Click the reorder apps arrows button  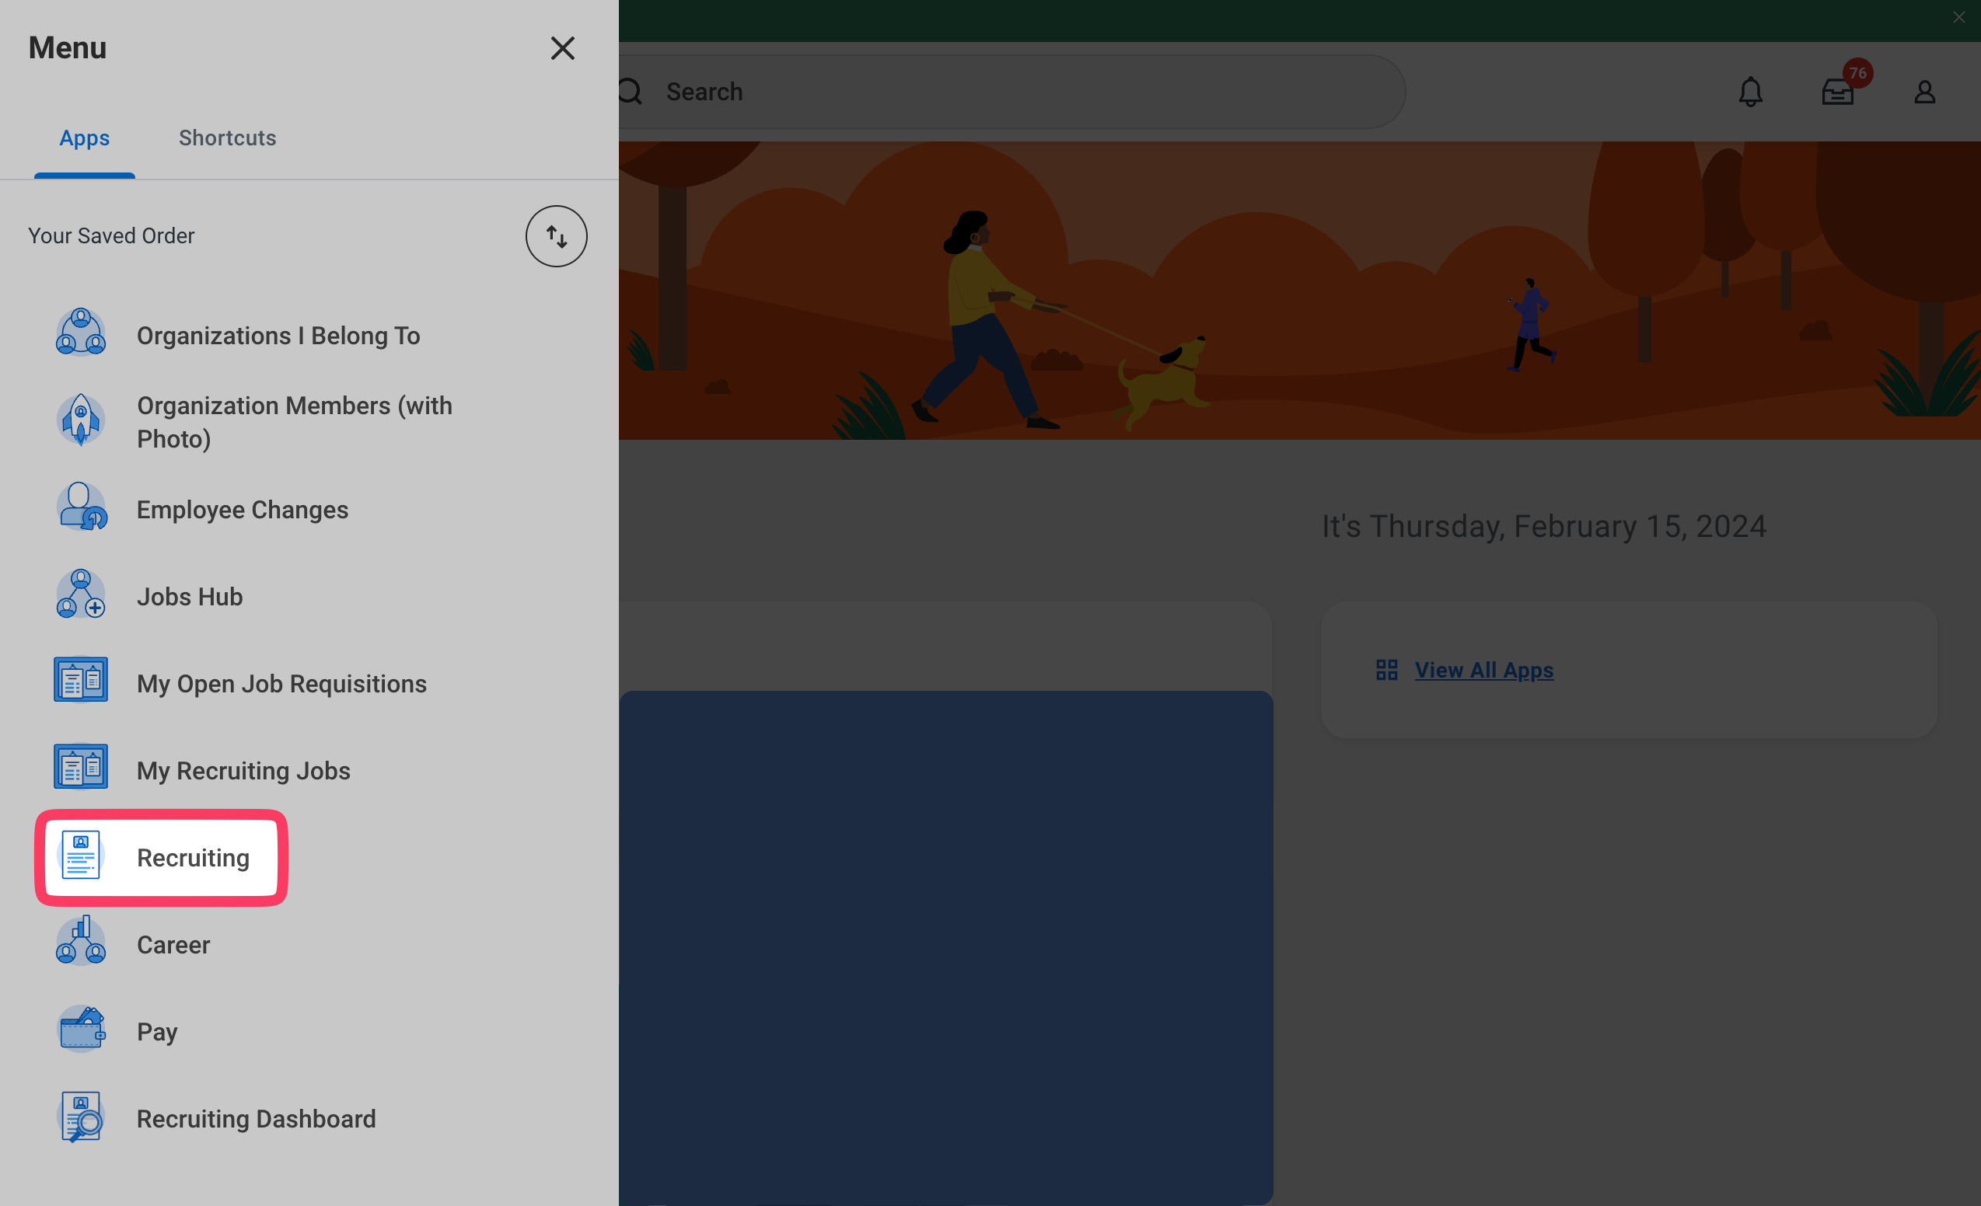click(557, 236)
